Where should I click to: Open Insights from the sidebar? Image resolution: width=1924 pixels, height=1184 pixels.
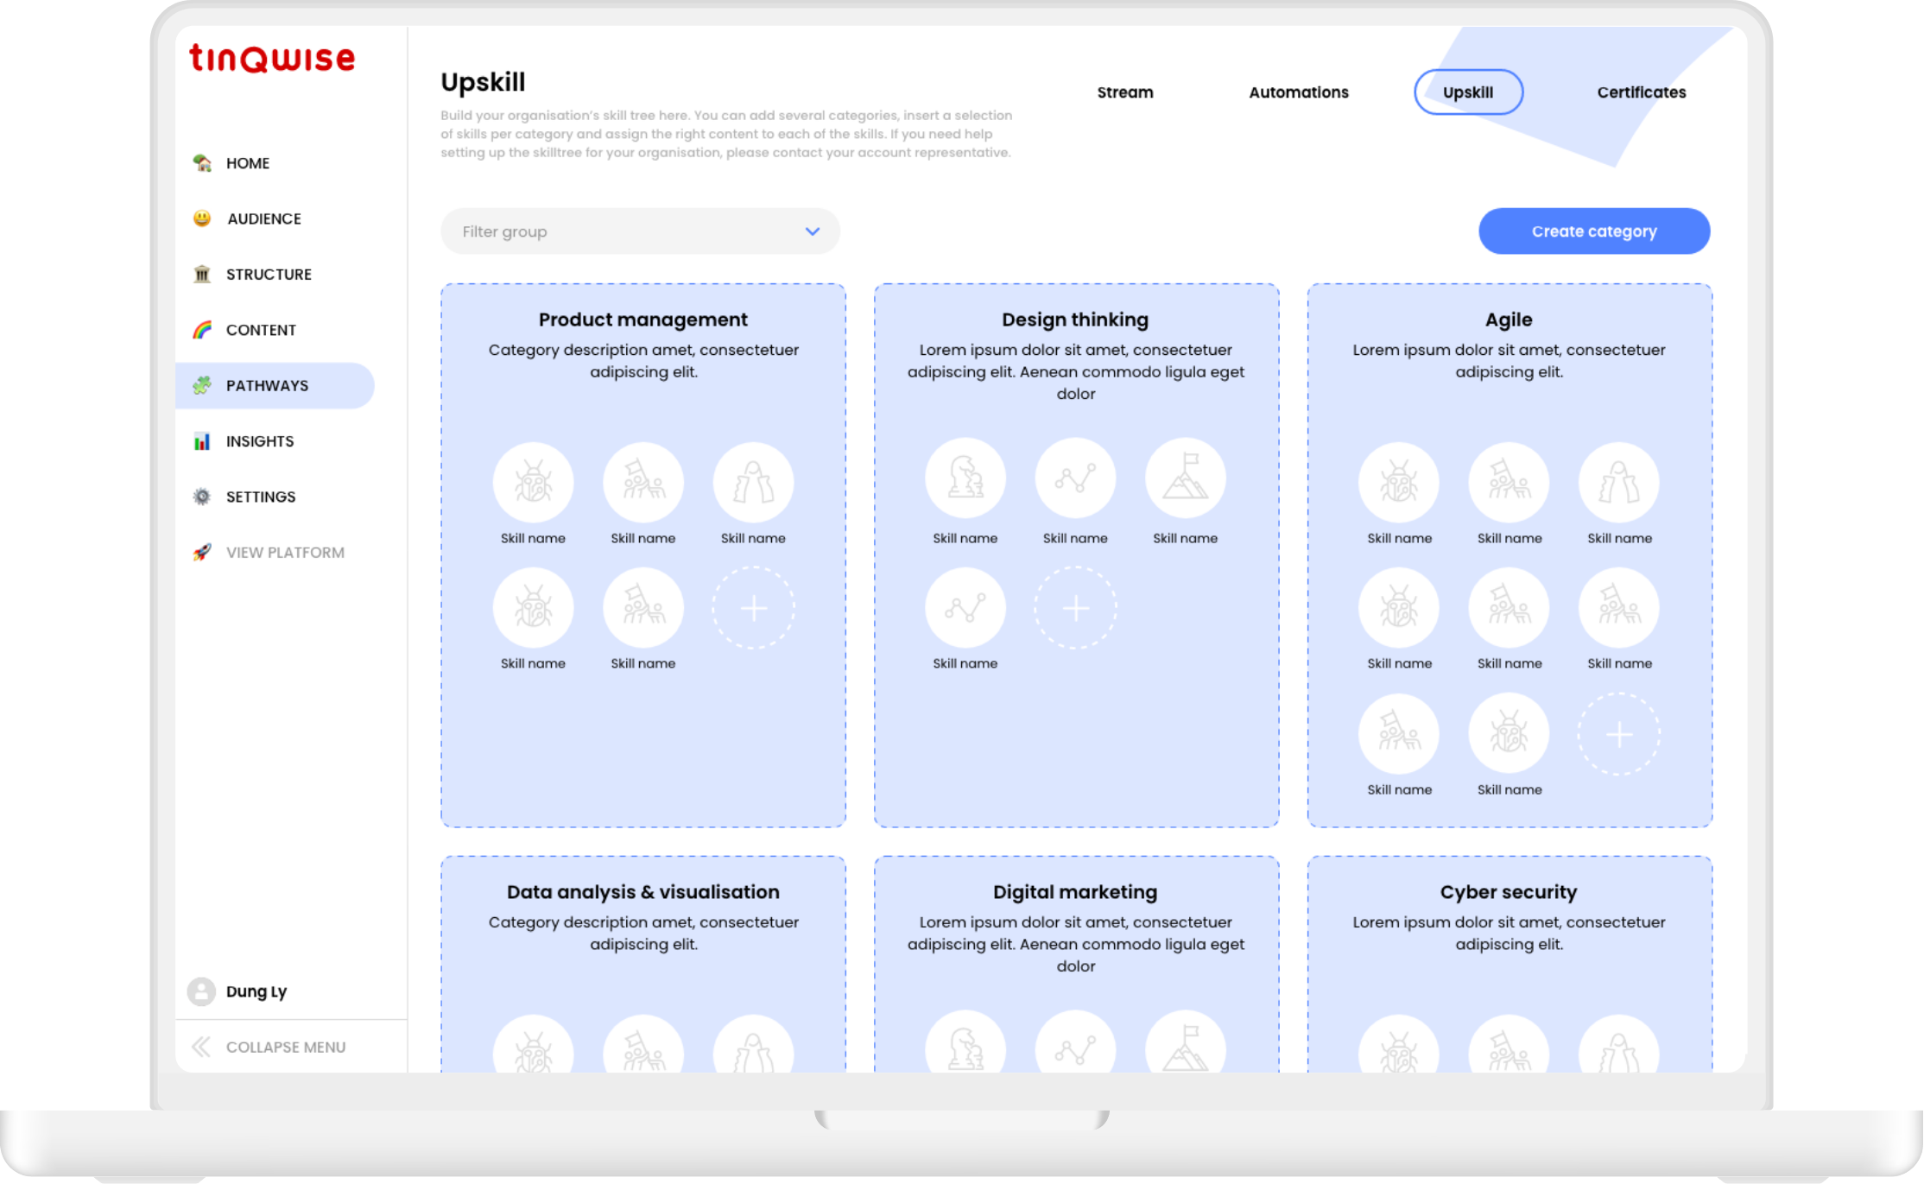coord(259,441)
